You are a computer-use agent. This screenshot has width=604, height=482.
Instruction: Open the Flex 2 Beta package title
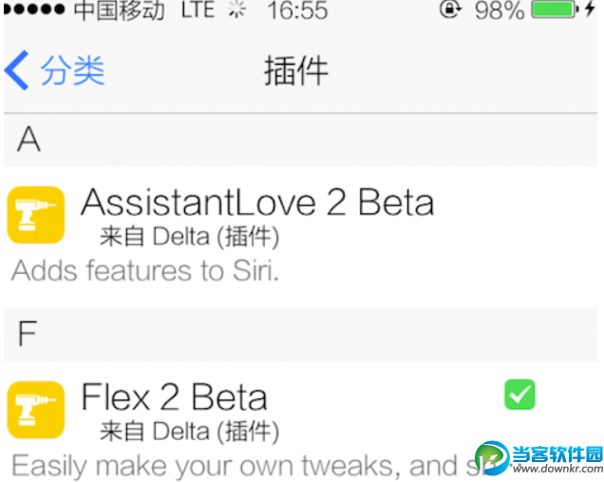(175, 397)
